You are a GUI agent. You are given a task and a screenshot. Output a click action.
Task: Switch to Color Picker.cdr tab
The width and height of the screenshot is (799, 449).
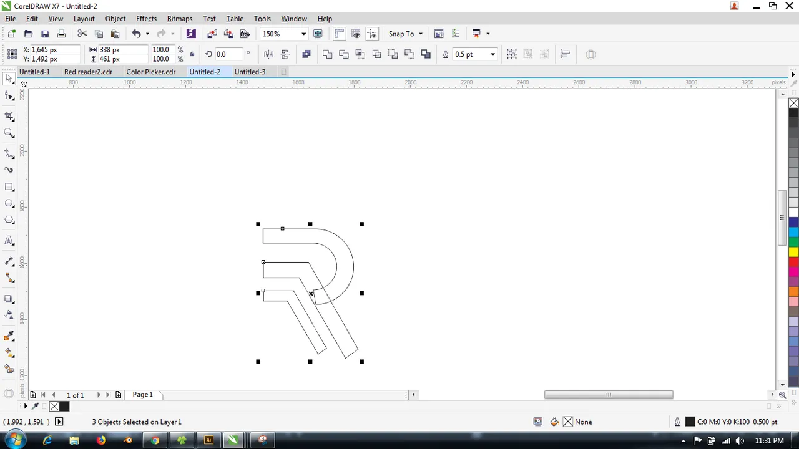[151, 72]
